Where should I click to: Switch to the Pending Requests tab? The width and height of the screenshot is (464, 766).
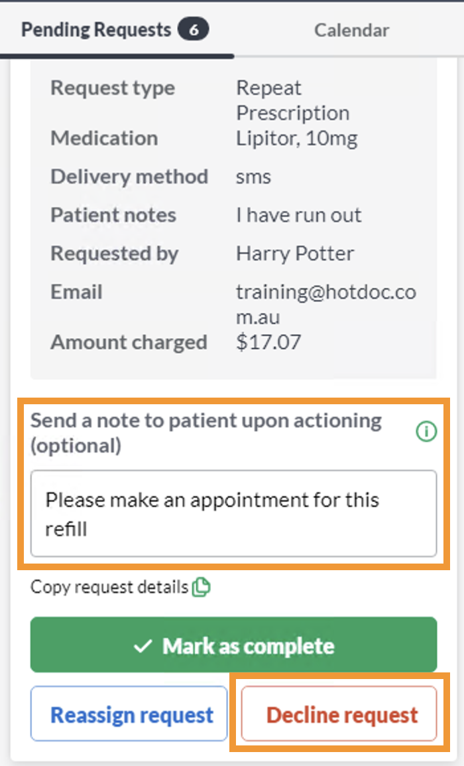[x=115, y=30]
